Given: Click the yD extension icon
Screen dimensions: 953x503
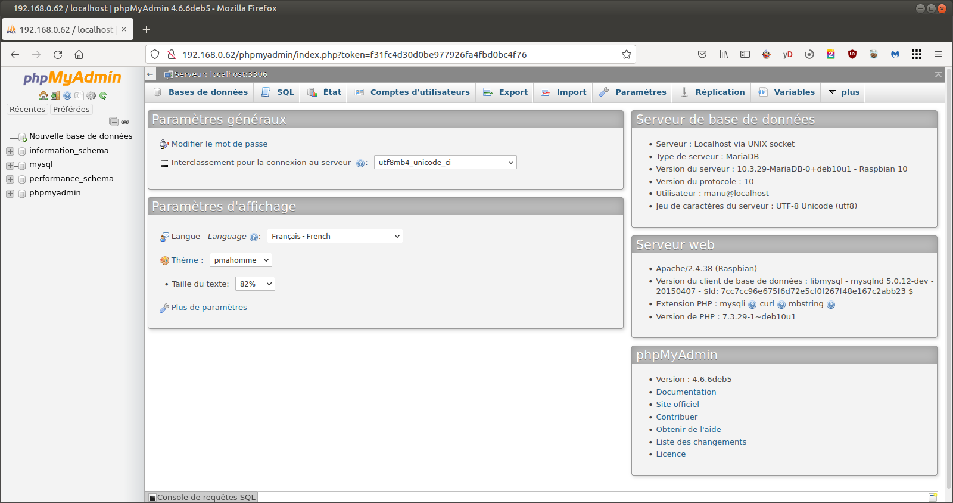Looking at the screenshot, I should [x=787, y=54].
